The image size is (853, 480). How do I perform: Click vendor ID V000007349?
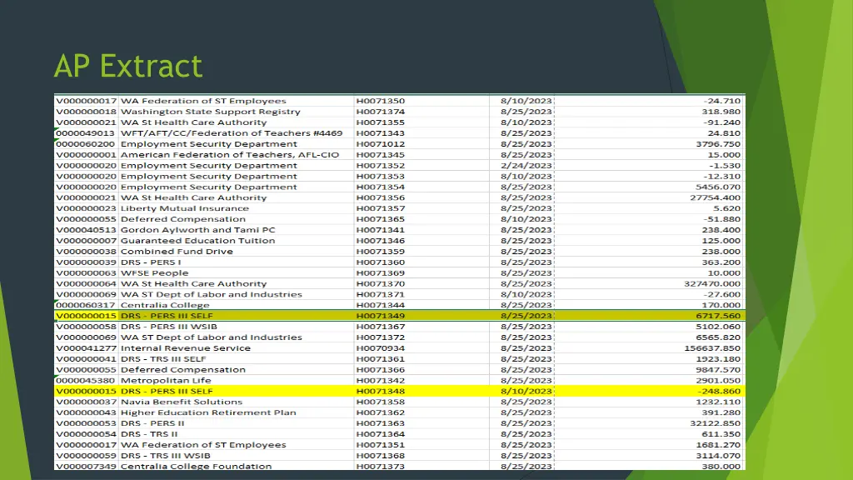click(x=86, y=467)
